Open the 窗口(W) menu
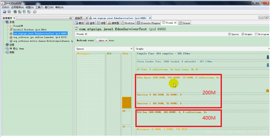The height and width of the screenshot is (137, 270). [49, 7]
